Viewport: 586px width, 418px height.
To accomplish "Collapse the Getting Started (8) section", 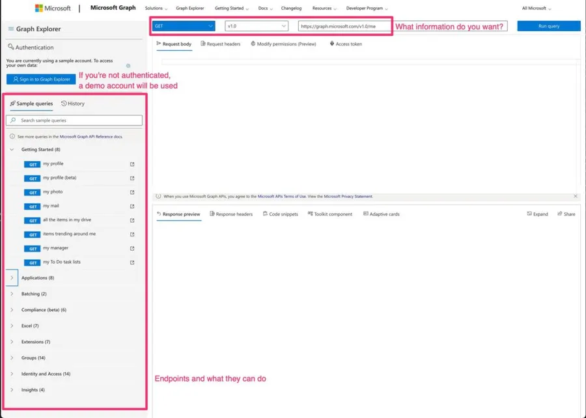I will pyautogui.click(x=12, y=150).
